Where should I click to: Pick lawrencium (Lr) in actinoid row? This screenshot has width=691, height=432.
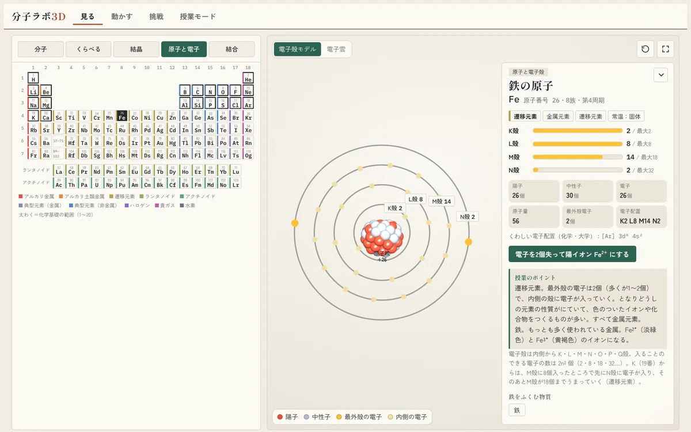click(x=236, y=184)
